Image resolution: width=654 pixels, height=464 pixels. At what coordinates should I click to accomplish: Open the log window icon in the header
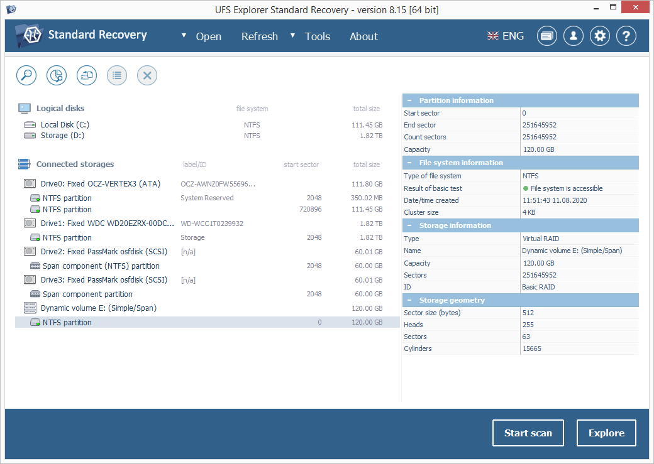point(547,36)
